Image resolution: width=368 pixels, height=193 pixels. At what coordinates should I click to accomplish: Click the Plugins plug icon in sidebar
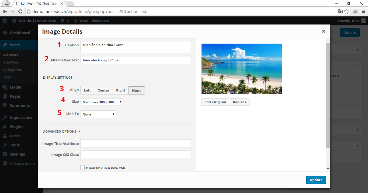coord(5,127)
